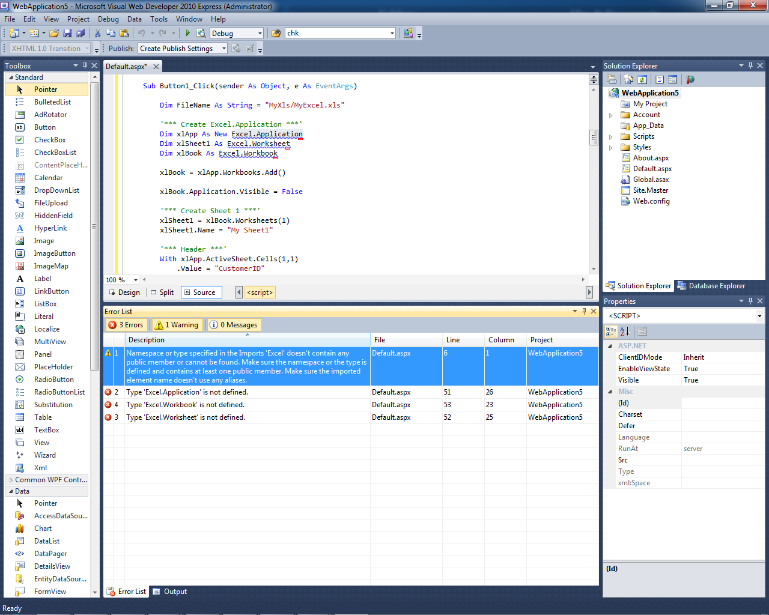Click the <script> tag navigator button
The width and height of the screenshot is (769, 615).
pyautogui.click(x=260, y=292)
